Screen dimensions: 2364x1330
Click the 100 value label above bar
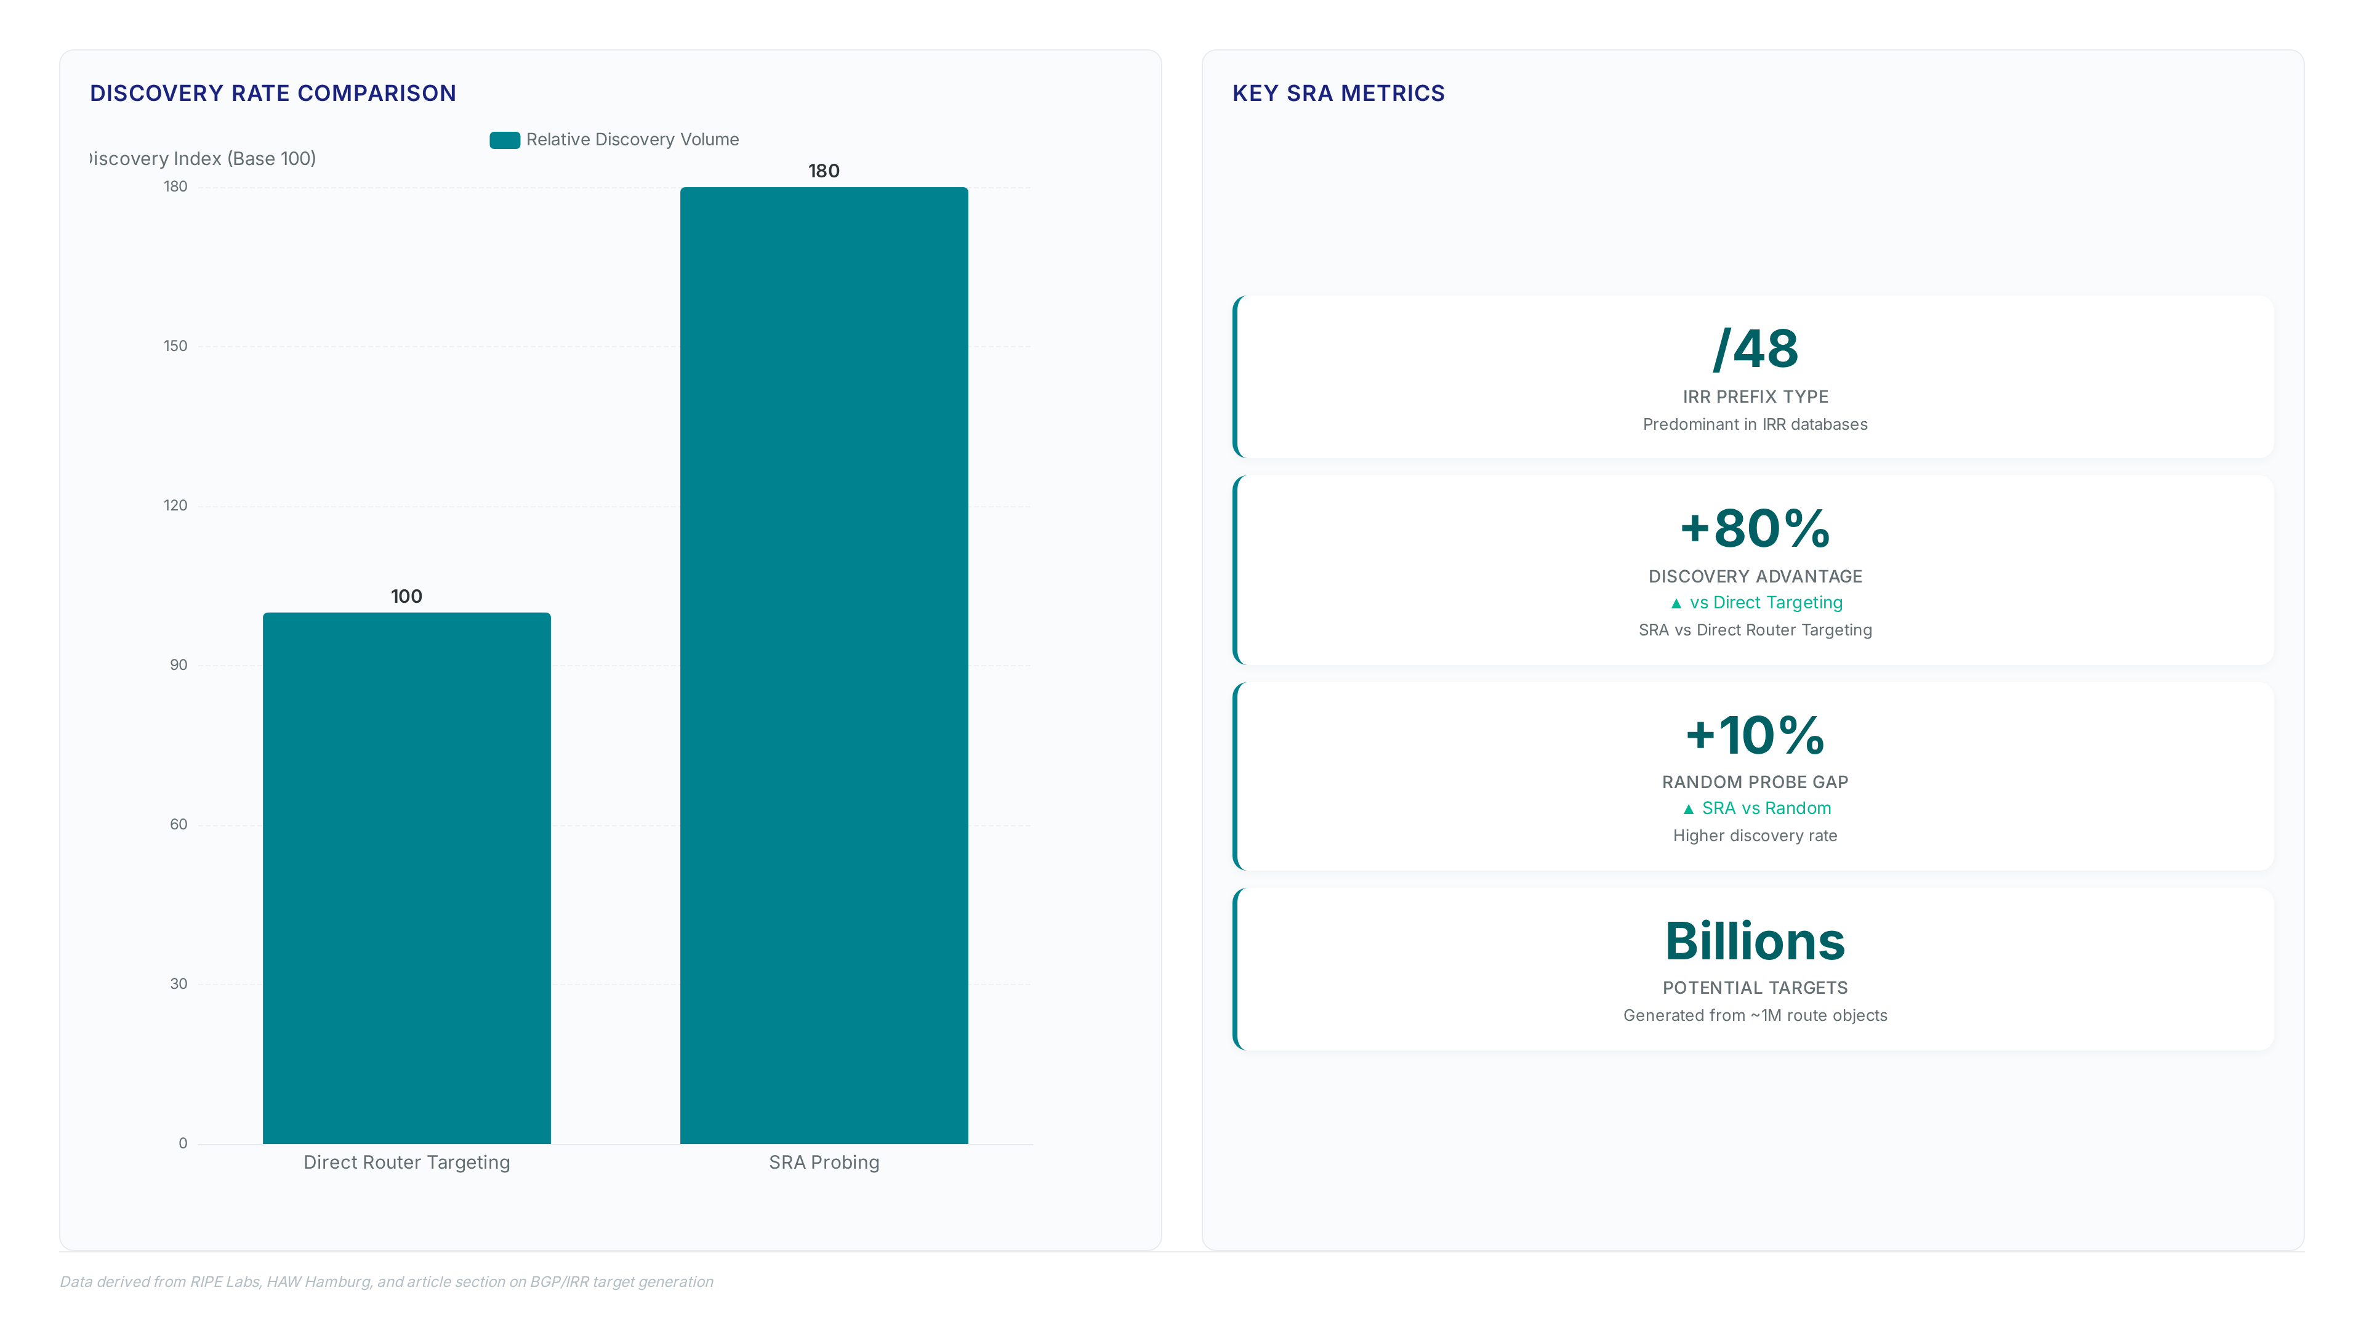(406, 597)
